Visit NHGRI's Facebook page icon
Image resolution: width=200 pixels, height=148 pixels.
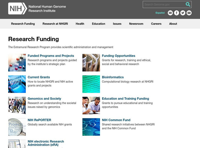177,13
